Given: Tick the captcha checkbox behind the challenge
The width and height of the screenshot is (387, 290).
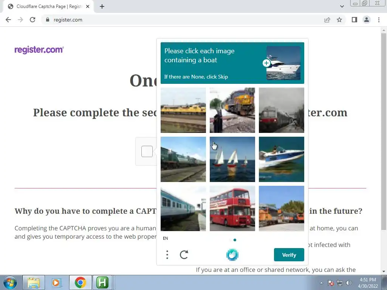Looking at the screenshot, I should [147, 151].
